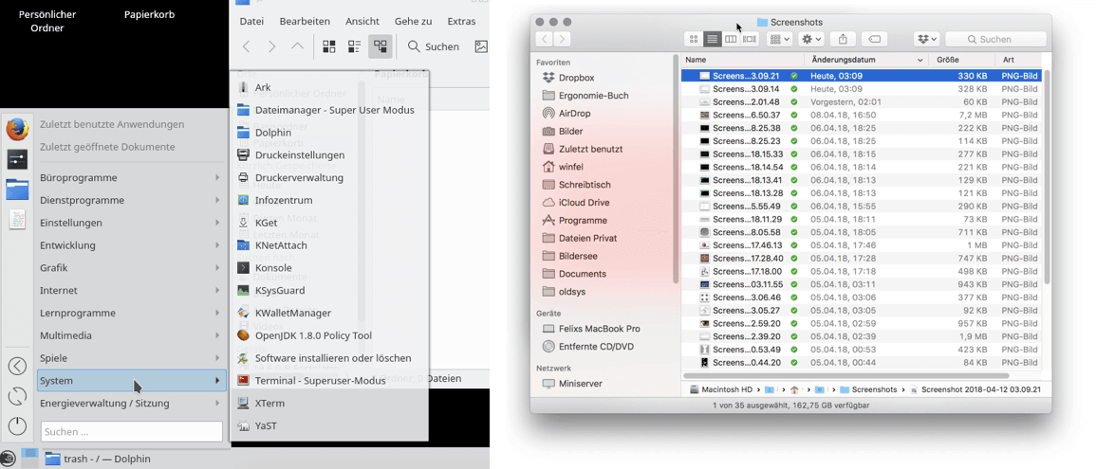Image resolution: width=1096 pixels, height=469 pixels.
Task: Switch Finder to column view
Action: [731, 39]
